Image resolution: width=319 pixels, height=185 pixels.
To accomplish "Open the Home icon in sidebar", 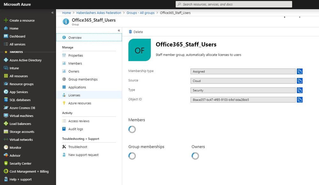I will point(6,28).
